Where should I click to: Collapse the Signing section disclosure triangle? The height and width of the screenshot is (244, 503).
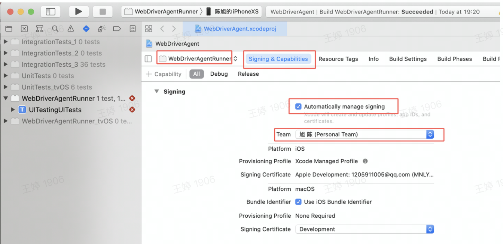tap(157, 92)
